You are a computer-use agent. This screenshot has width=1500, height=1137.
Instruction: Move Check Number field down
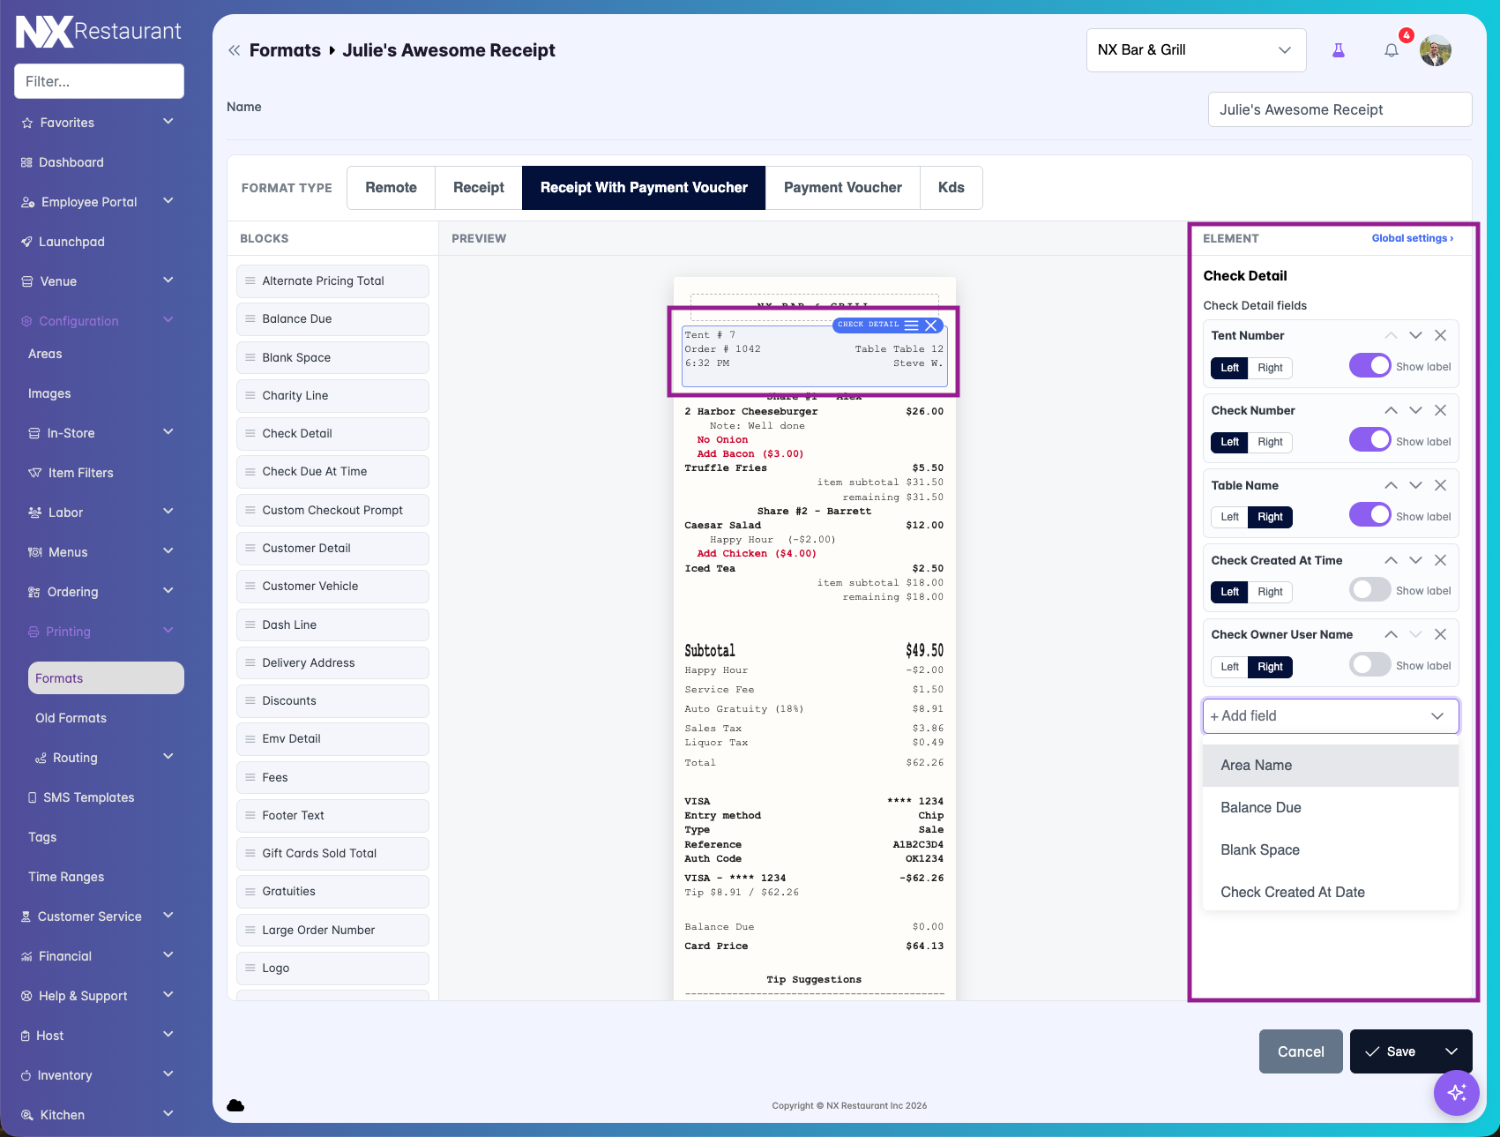(x=1415, y=410)
